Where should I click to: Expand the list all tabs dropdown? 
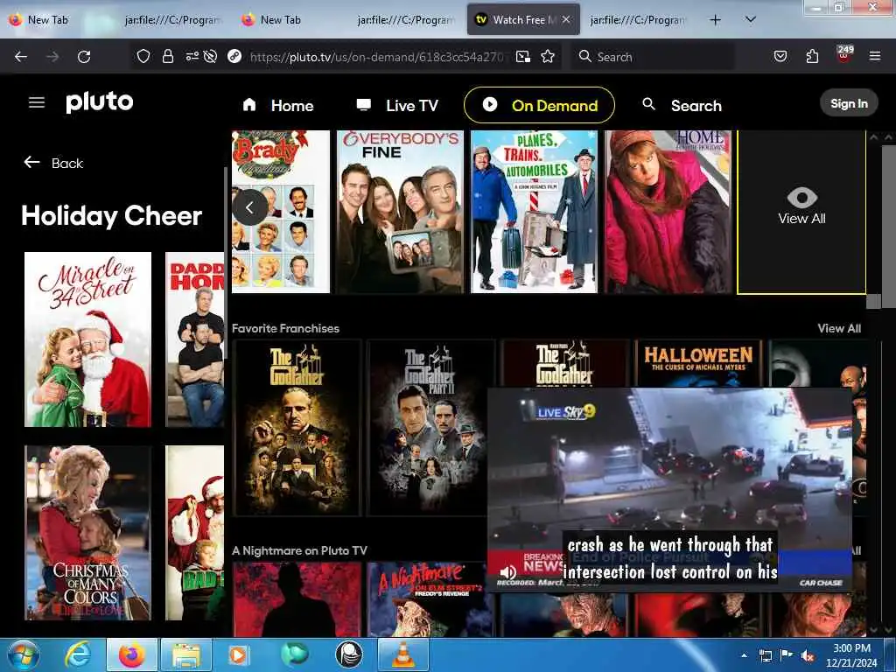tap(751, 19)
